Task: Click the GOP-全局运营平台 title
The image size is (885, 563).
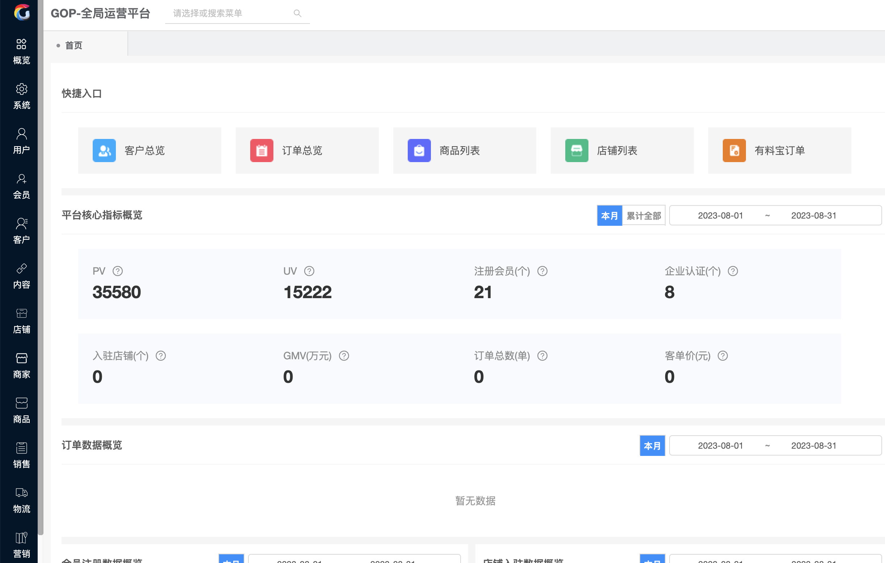Action: [x=100, y=14]
